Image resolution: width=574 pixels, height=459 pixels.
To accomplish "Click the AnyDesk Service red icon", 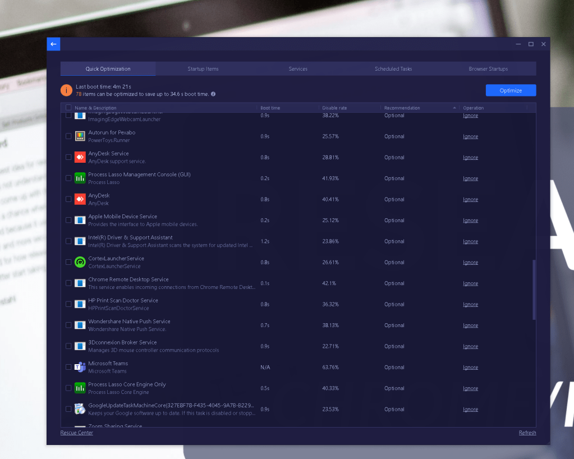I will [80, 157].
